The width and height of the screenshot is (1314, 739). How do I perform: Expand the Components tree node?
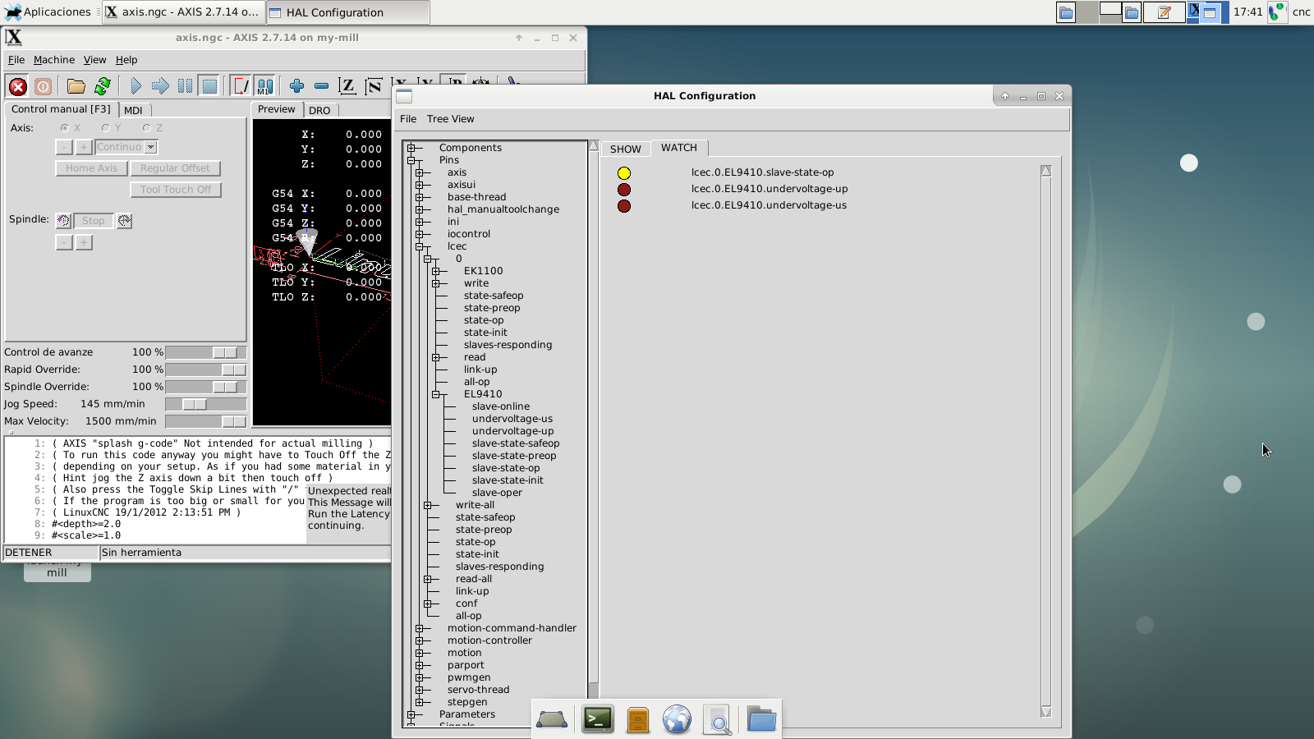click(411, 148)
